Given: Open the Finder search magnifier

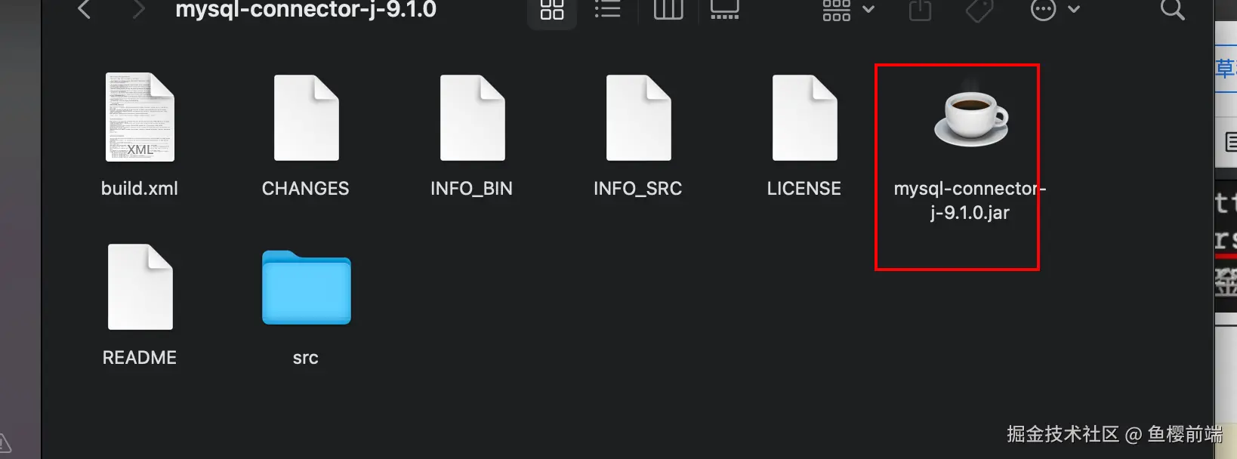Looking at the screenshot, I should click(1172, 10).
